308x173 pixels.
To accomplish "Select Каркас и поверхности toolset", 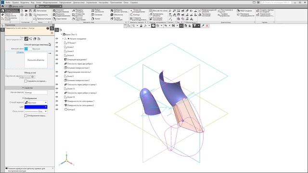I will tap(10, 15).
